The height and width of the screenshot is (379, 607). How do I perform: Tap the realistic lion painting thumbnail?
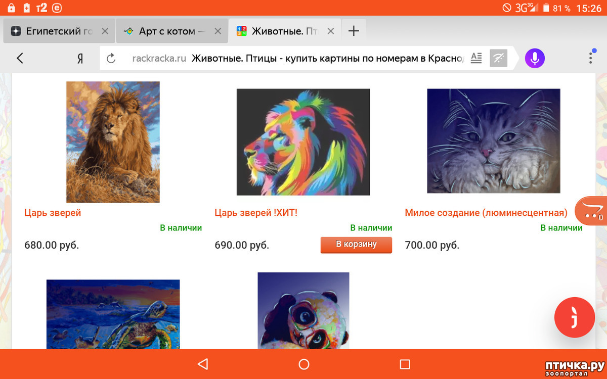pos(113,142)
